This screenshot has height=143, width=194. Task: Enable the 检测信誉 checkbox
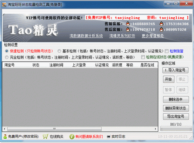tap(167, 51)
